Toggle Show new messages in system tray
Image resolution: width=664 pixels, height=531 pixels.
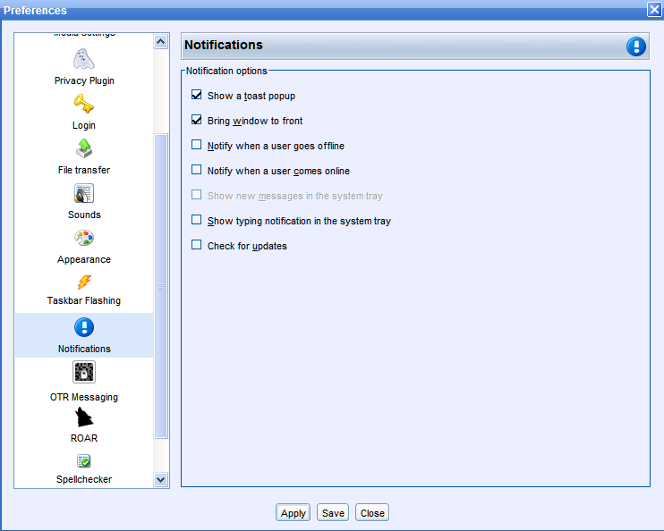click(x=197, y=195)
